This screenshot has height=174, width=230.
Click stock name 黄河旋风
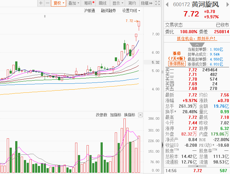(x=205, y=4)
